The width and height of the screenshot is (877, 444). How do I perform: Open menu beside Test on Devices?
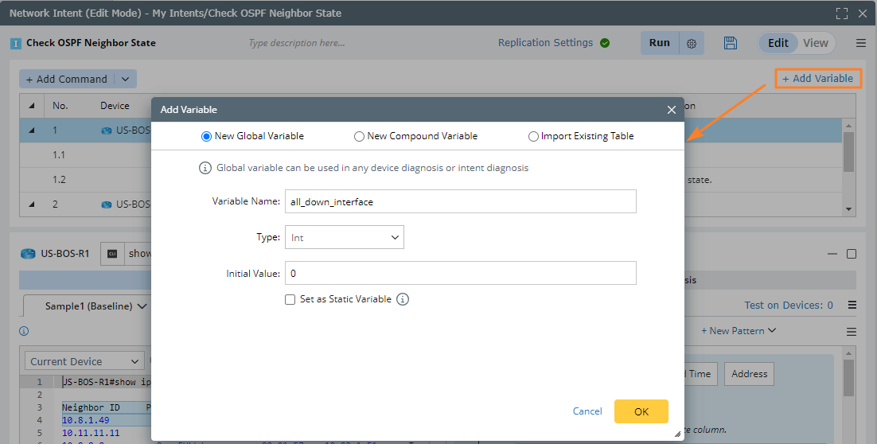point(852,306)
